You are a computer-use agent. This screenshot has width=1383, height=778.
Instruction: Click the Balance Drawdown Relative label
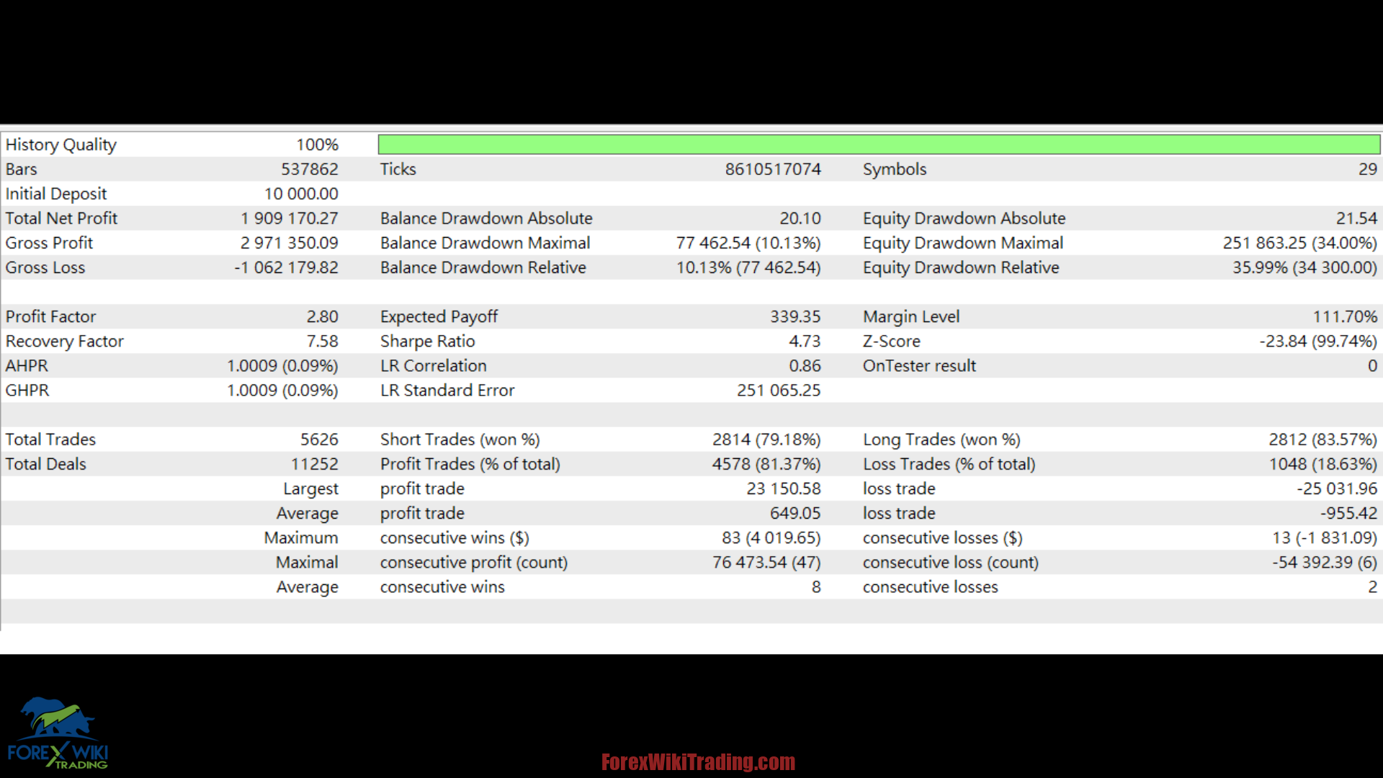tap(483, 267)
